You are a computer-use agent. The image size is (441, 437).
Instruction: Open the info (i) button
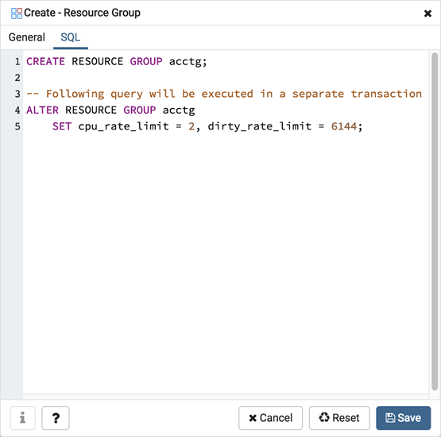tap(23, 418)
